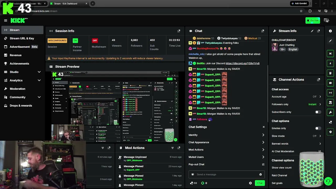
Task: Open chat settings gear icon
Action: [x=250, y=183]
